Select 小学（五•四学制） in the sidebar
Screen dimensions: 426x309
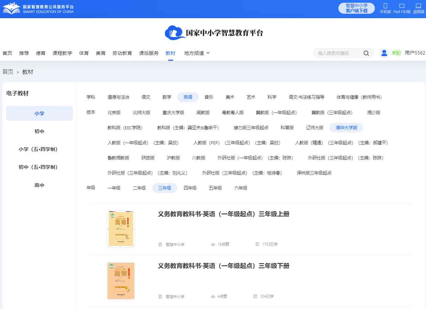tap(40, 149)
